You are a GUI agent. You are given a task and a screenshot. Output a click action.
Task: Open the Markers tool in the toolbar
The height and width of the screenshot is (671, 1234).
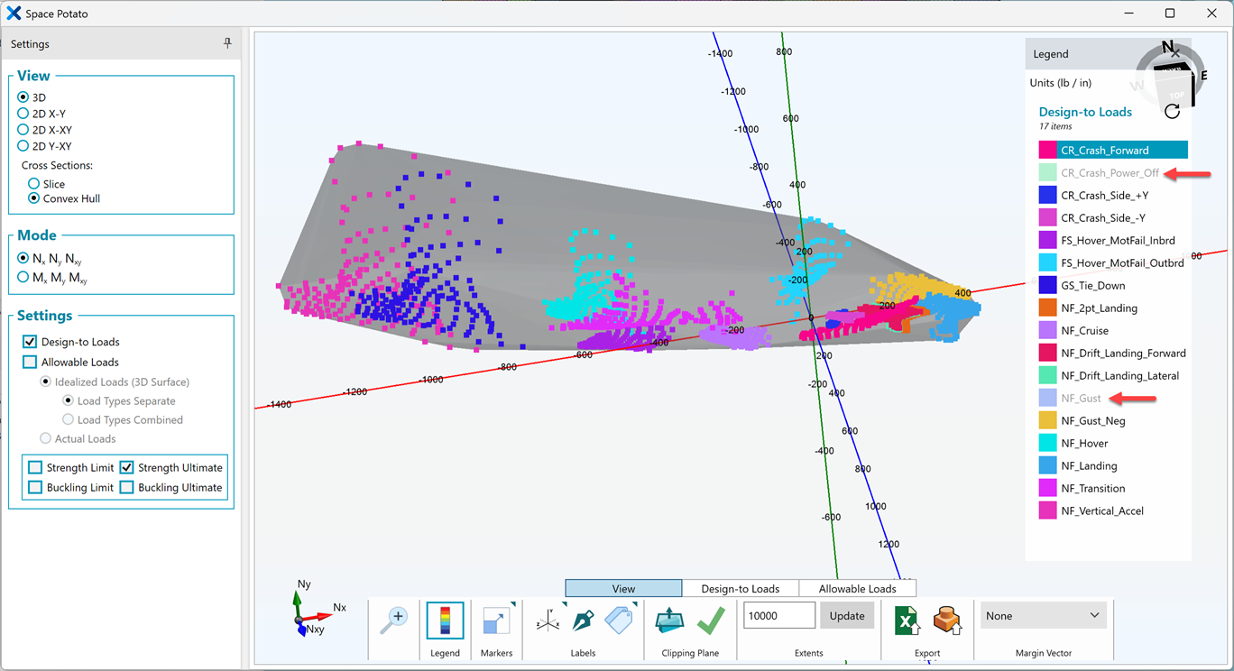point(496,620)
